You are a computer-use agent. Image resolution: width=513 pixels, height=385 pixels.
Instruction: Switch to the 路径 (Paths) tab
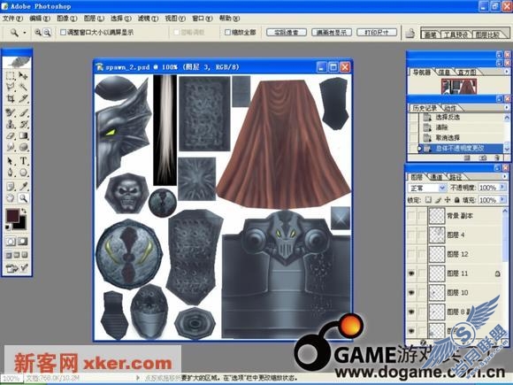pyautogui.click(x=456, y=177)
